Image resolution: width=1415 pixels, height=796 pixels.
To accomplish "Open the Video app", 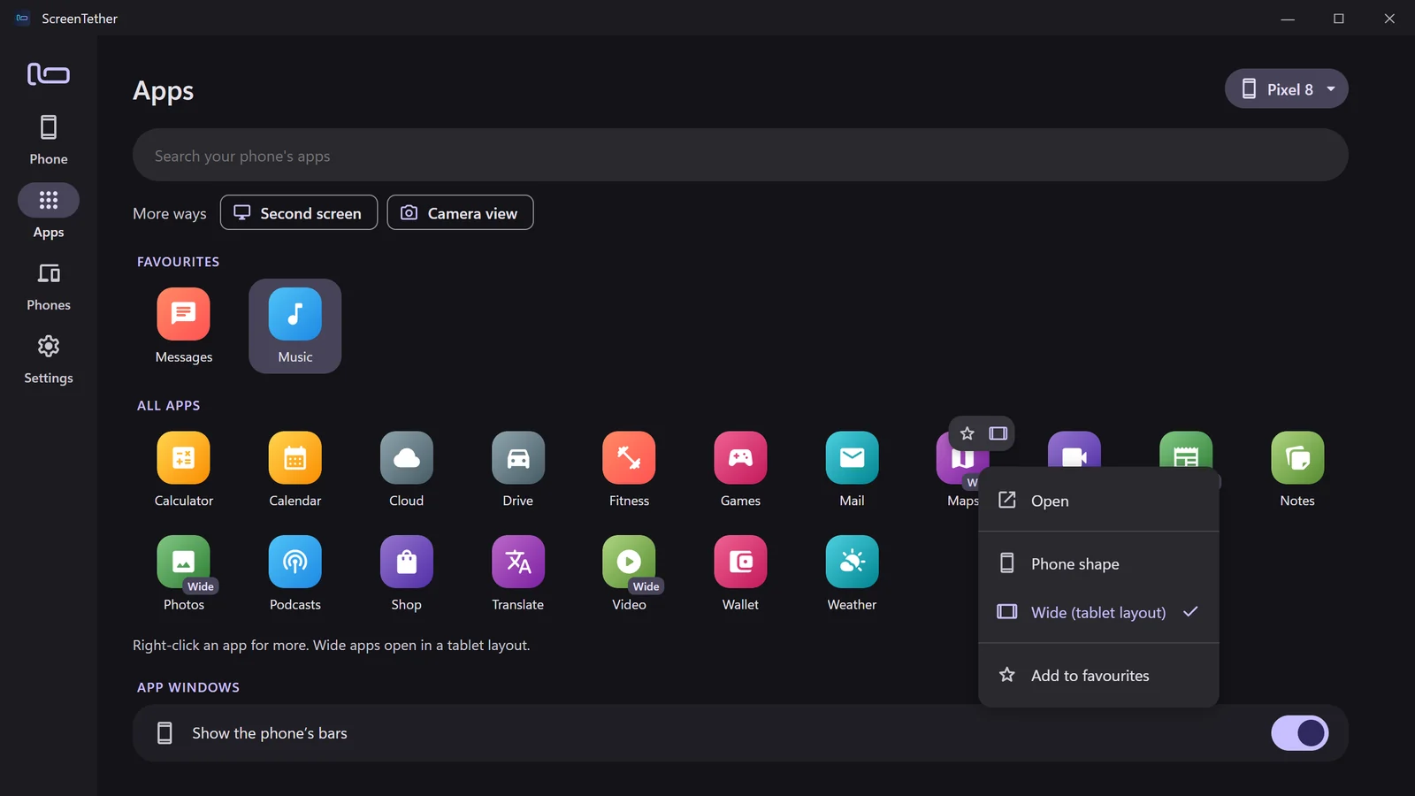I will coord(630,574).
